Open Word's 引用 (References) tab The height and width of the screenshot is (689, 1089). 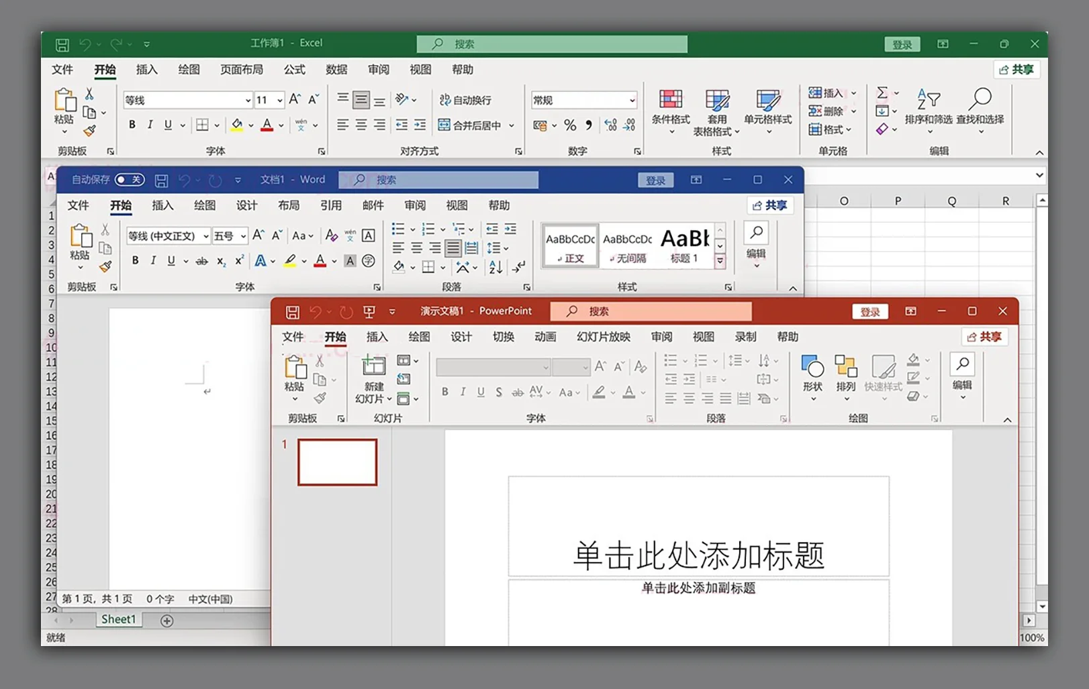[330, 205]
